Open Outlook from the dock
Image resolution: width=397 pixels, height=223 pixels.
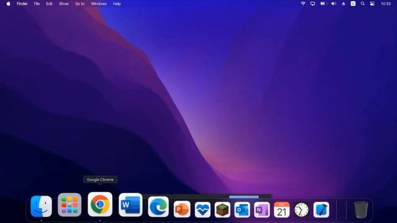[242, 209]
